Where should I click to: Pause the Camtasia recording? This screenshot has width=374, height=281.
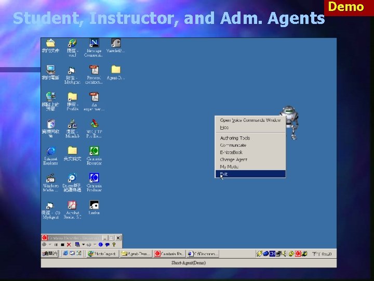pos(56,245)
